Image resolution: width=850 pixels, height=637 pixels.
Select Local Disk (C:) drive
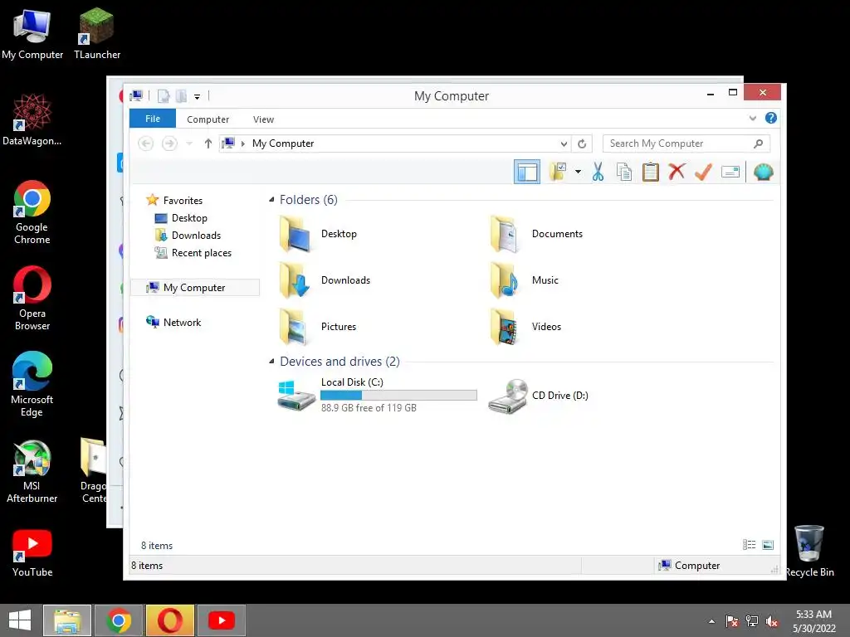pos(378,395)
